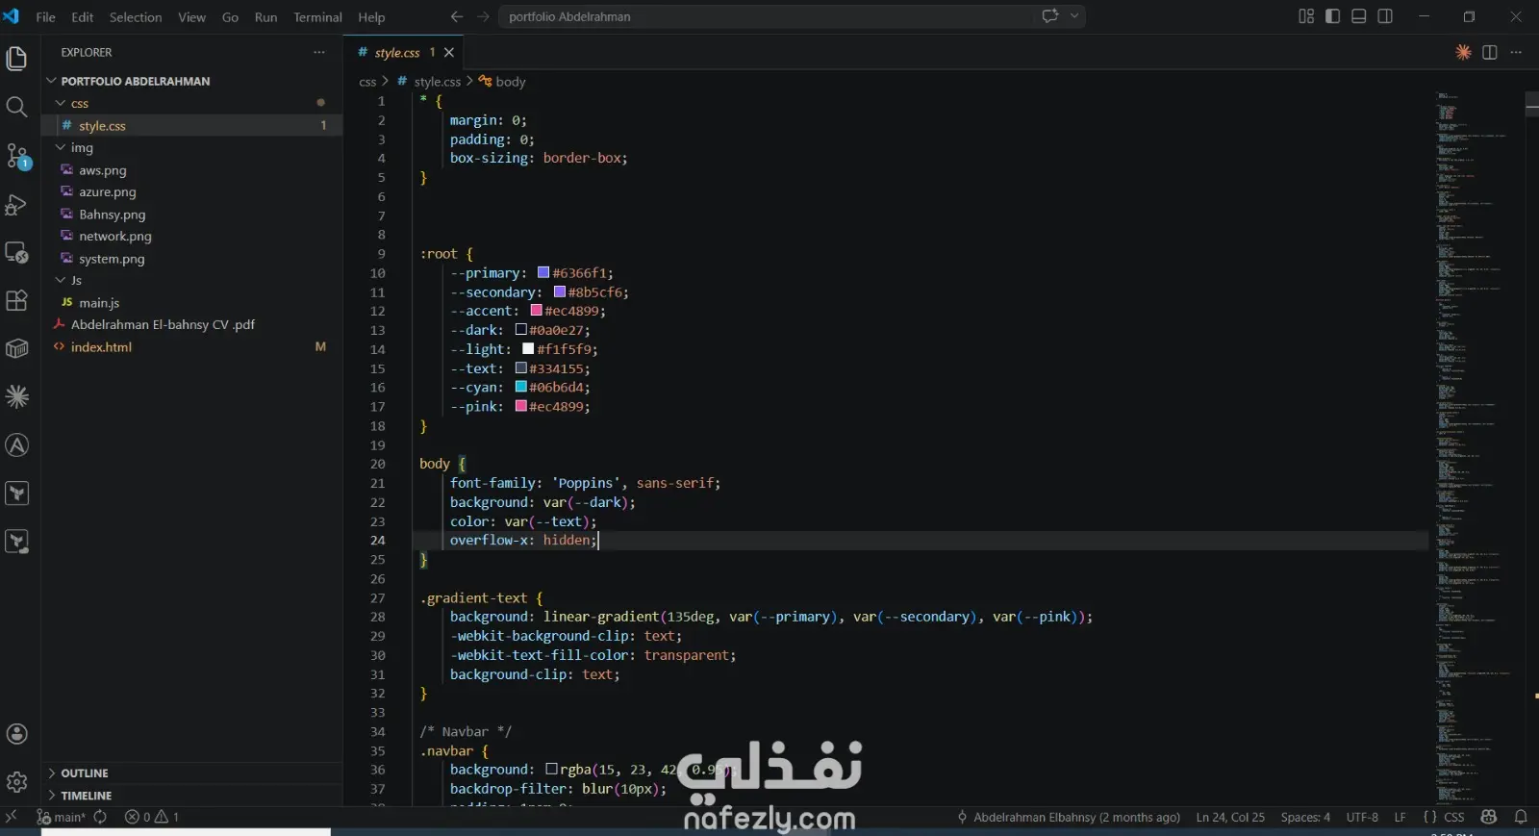Collapse the Js folder
The image size is (1539, 836).
(61, 280)
